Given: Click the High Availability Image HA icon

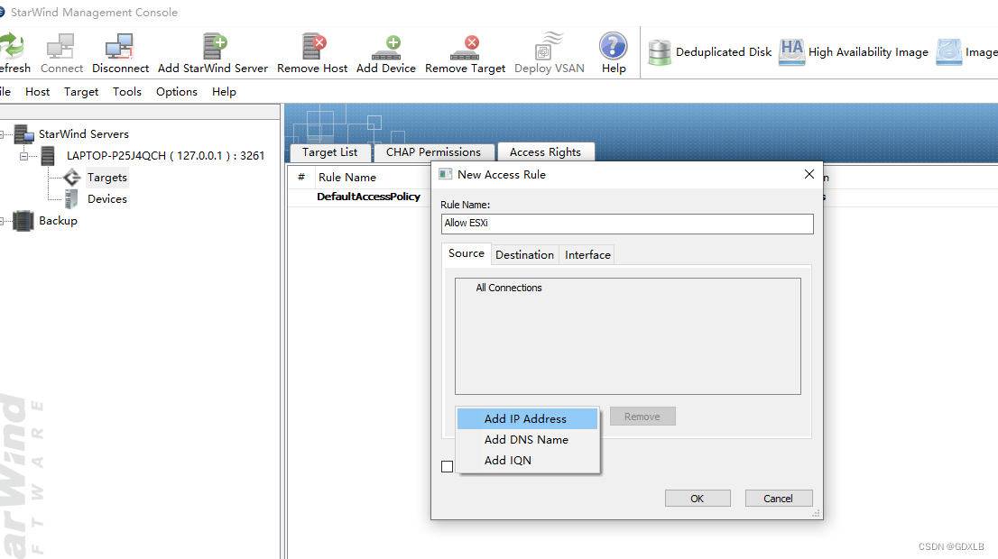Looking at the screenshot, I should tap(791, 51).
